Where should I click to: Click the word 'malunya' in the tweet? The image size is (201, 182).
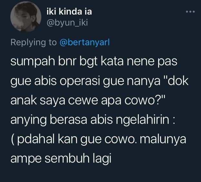pyautogui.click(x=163, y=140)
